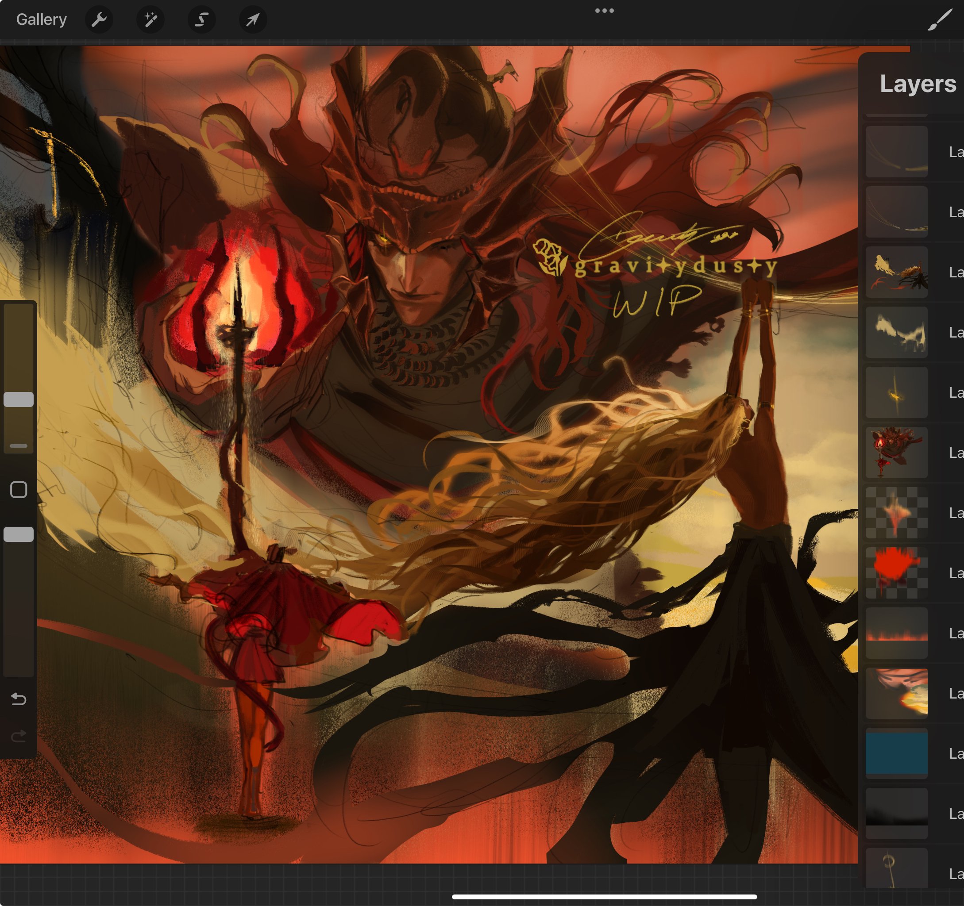The image size is (964, 906).
Task: Click the brush size slider handle
Action: point(19,399)
